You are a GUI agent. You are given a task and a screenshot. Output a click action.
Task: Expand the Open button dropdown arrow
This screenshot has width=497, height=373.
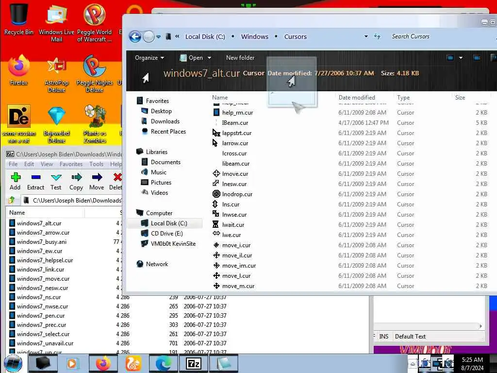pyautogui.click(x=209, y=58)
